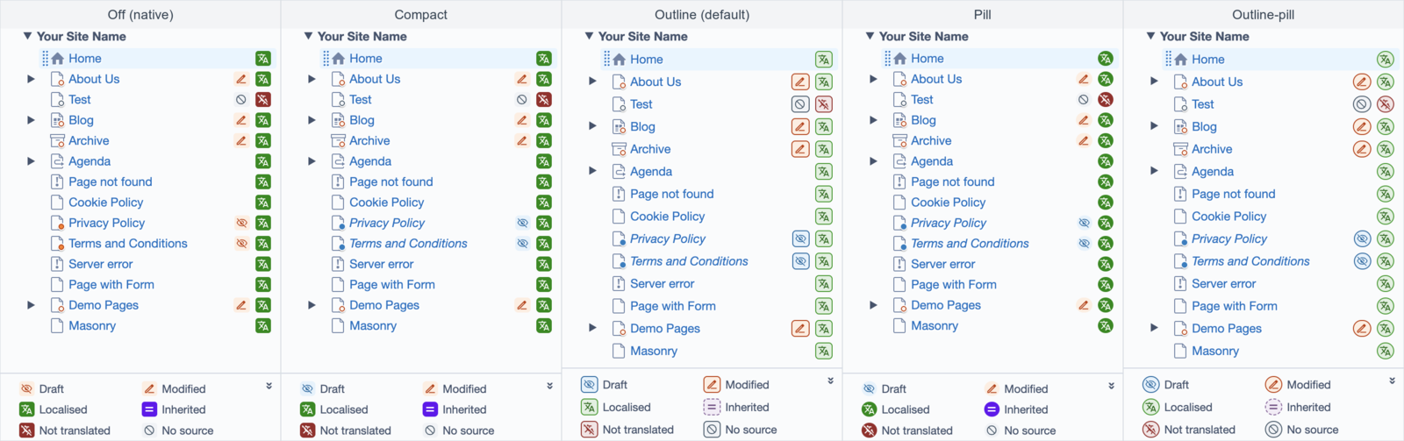Expand Demo Pages in Pill tree

pos(873,305)
